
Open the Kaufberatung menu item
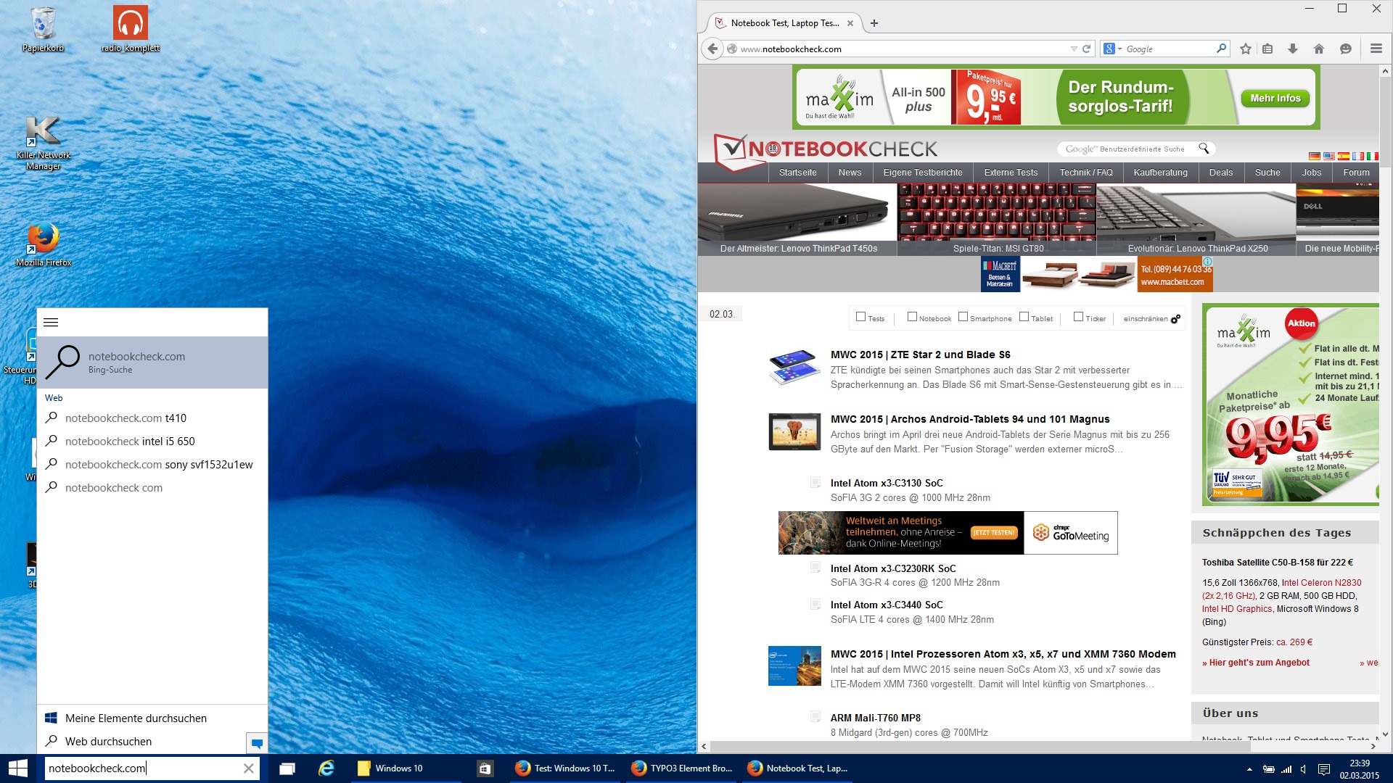(x=1160, y=173)
